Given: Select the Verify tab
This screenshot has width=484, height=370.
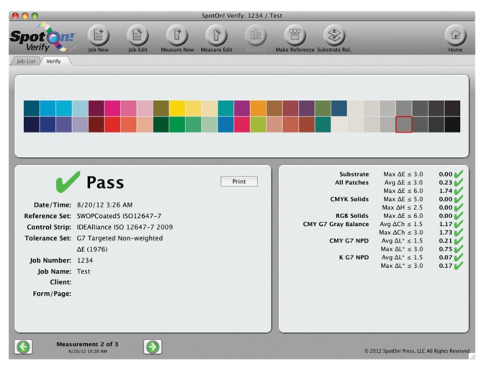Looking at the screenshot, I should pyautogui.click(x=53, y=61).
